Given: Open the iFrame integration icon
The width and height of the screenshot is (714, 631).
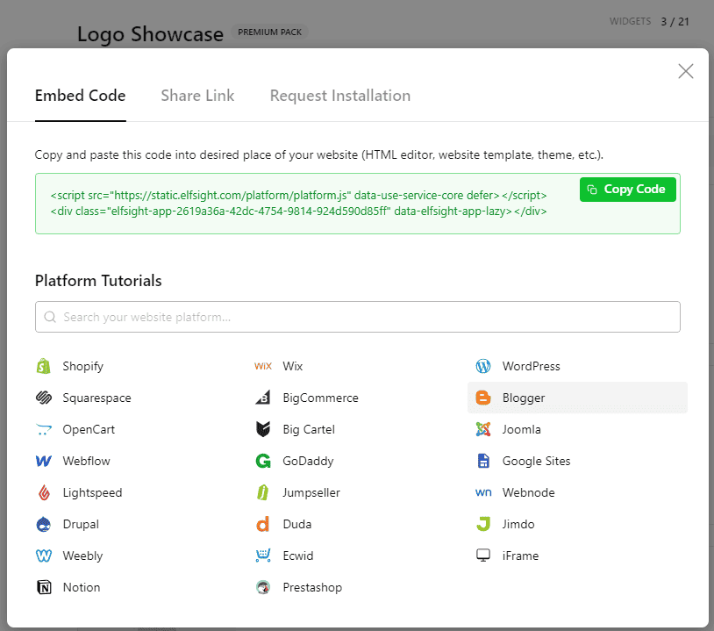Looking at the screenshot, I should click(x=483, y=556).
